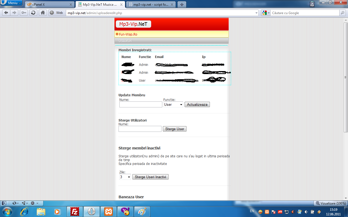Open the Opera Meniu menu
This screenshot has height=217, width=348.
click(11, 3)
